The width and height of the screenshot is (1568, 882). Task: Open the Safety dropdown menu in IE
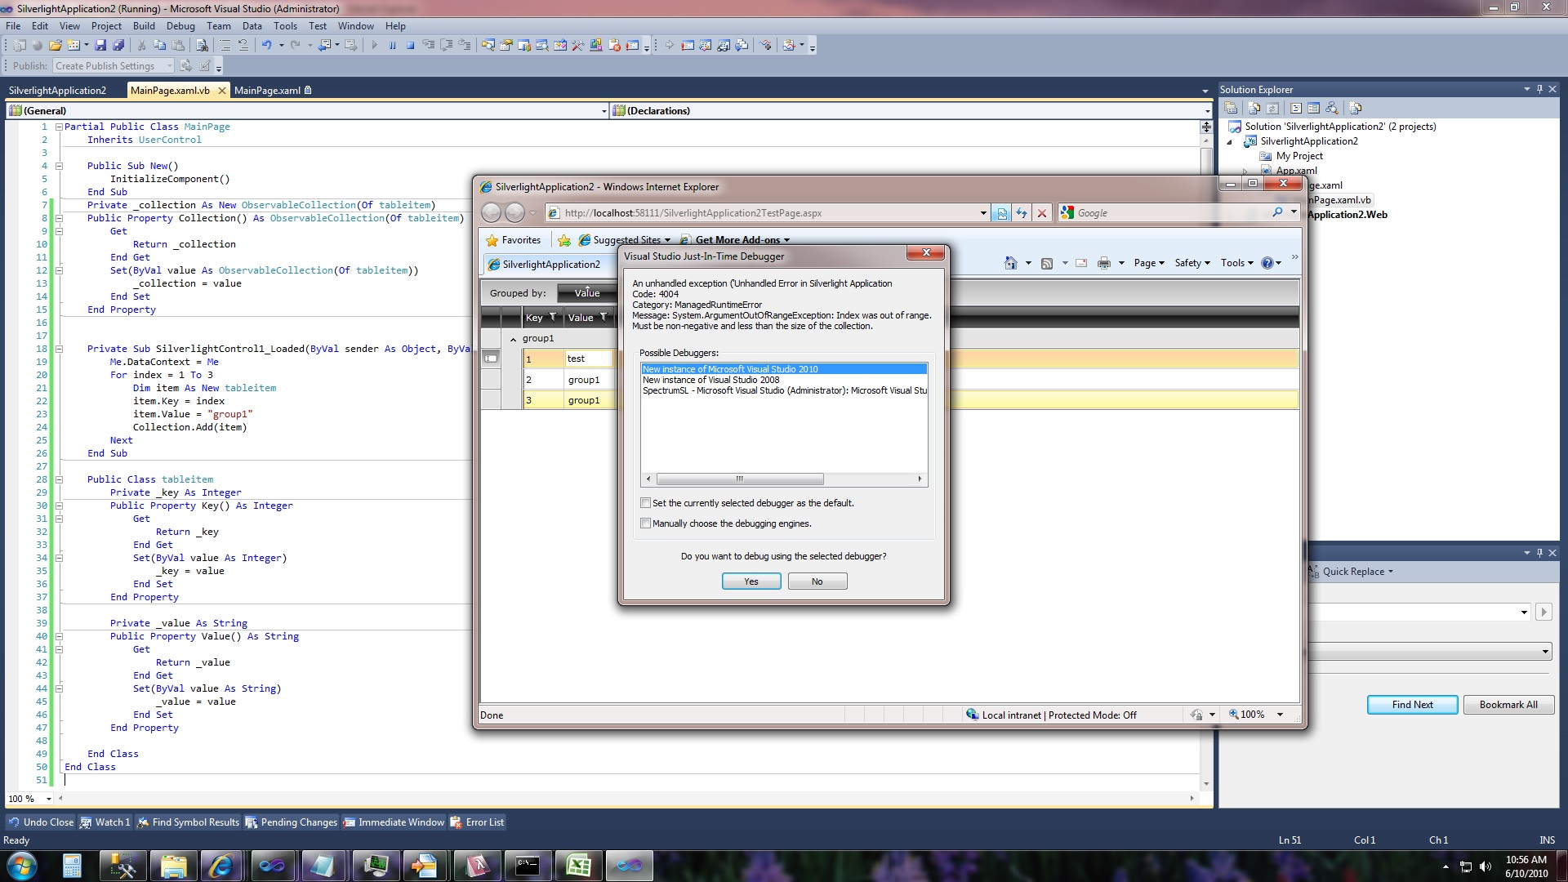[x=1192, y=263]
